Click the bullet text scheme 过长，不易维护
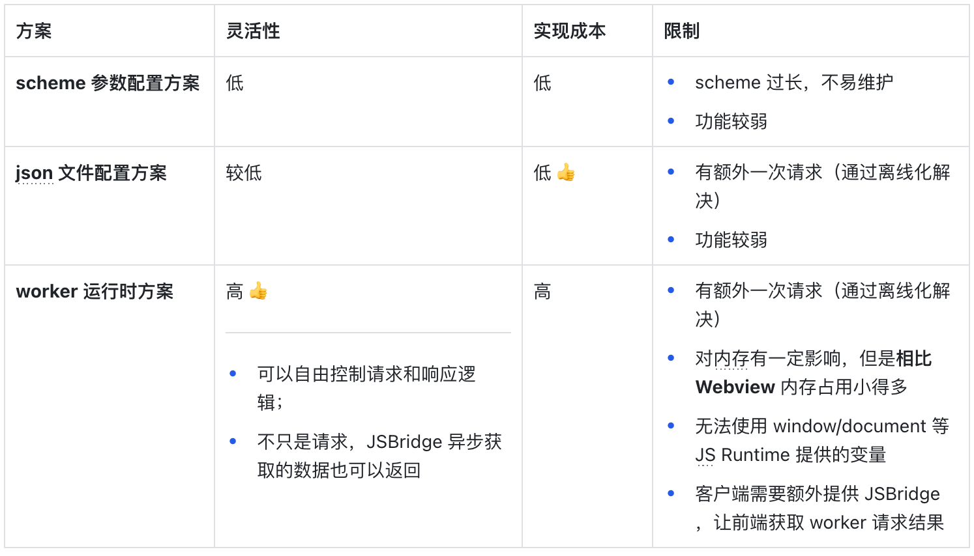The height and width of the screenshot is (556, 974). [x=793, y=83]
